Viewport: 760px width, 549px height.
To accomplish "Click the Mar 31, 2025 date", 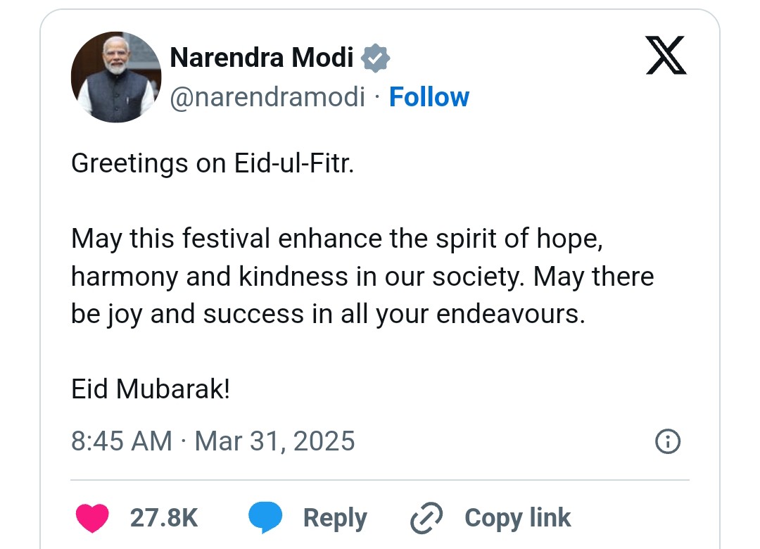I will coord(274,441).
